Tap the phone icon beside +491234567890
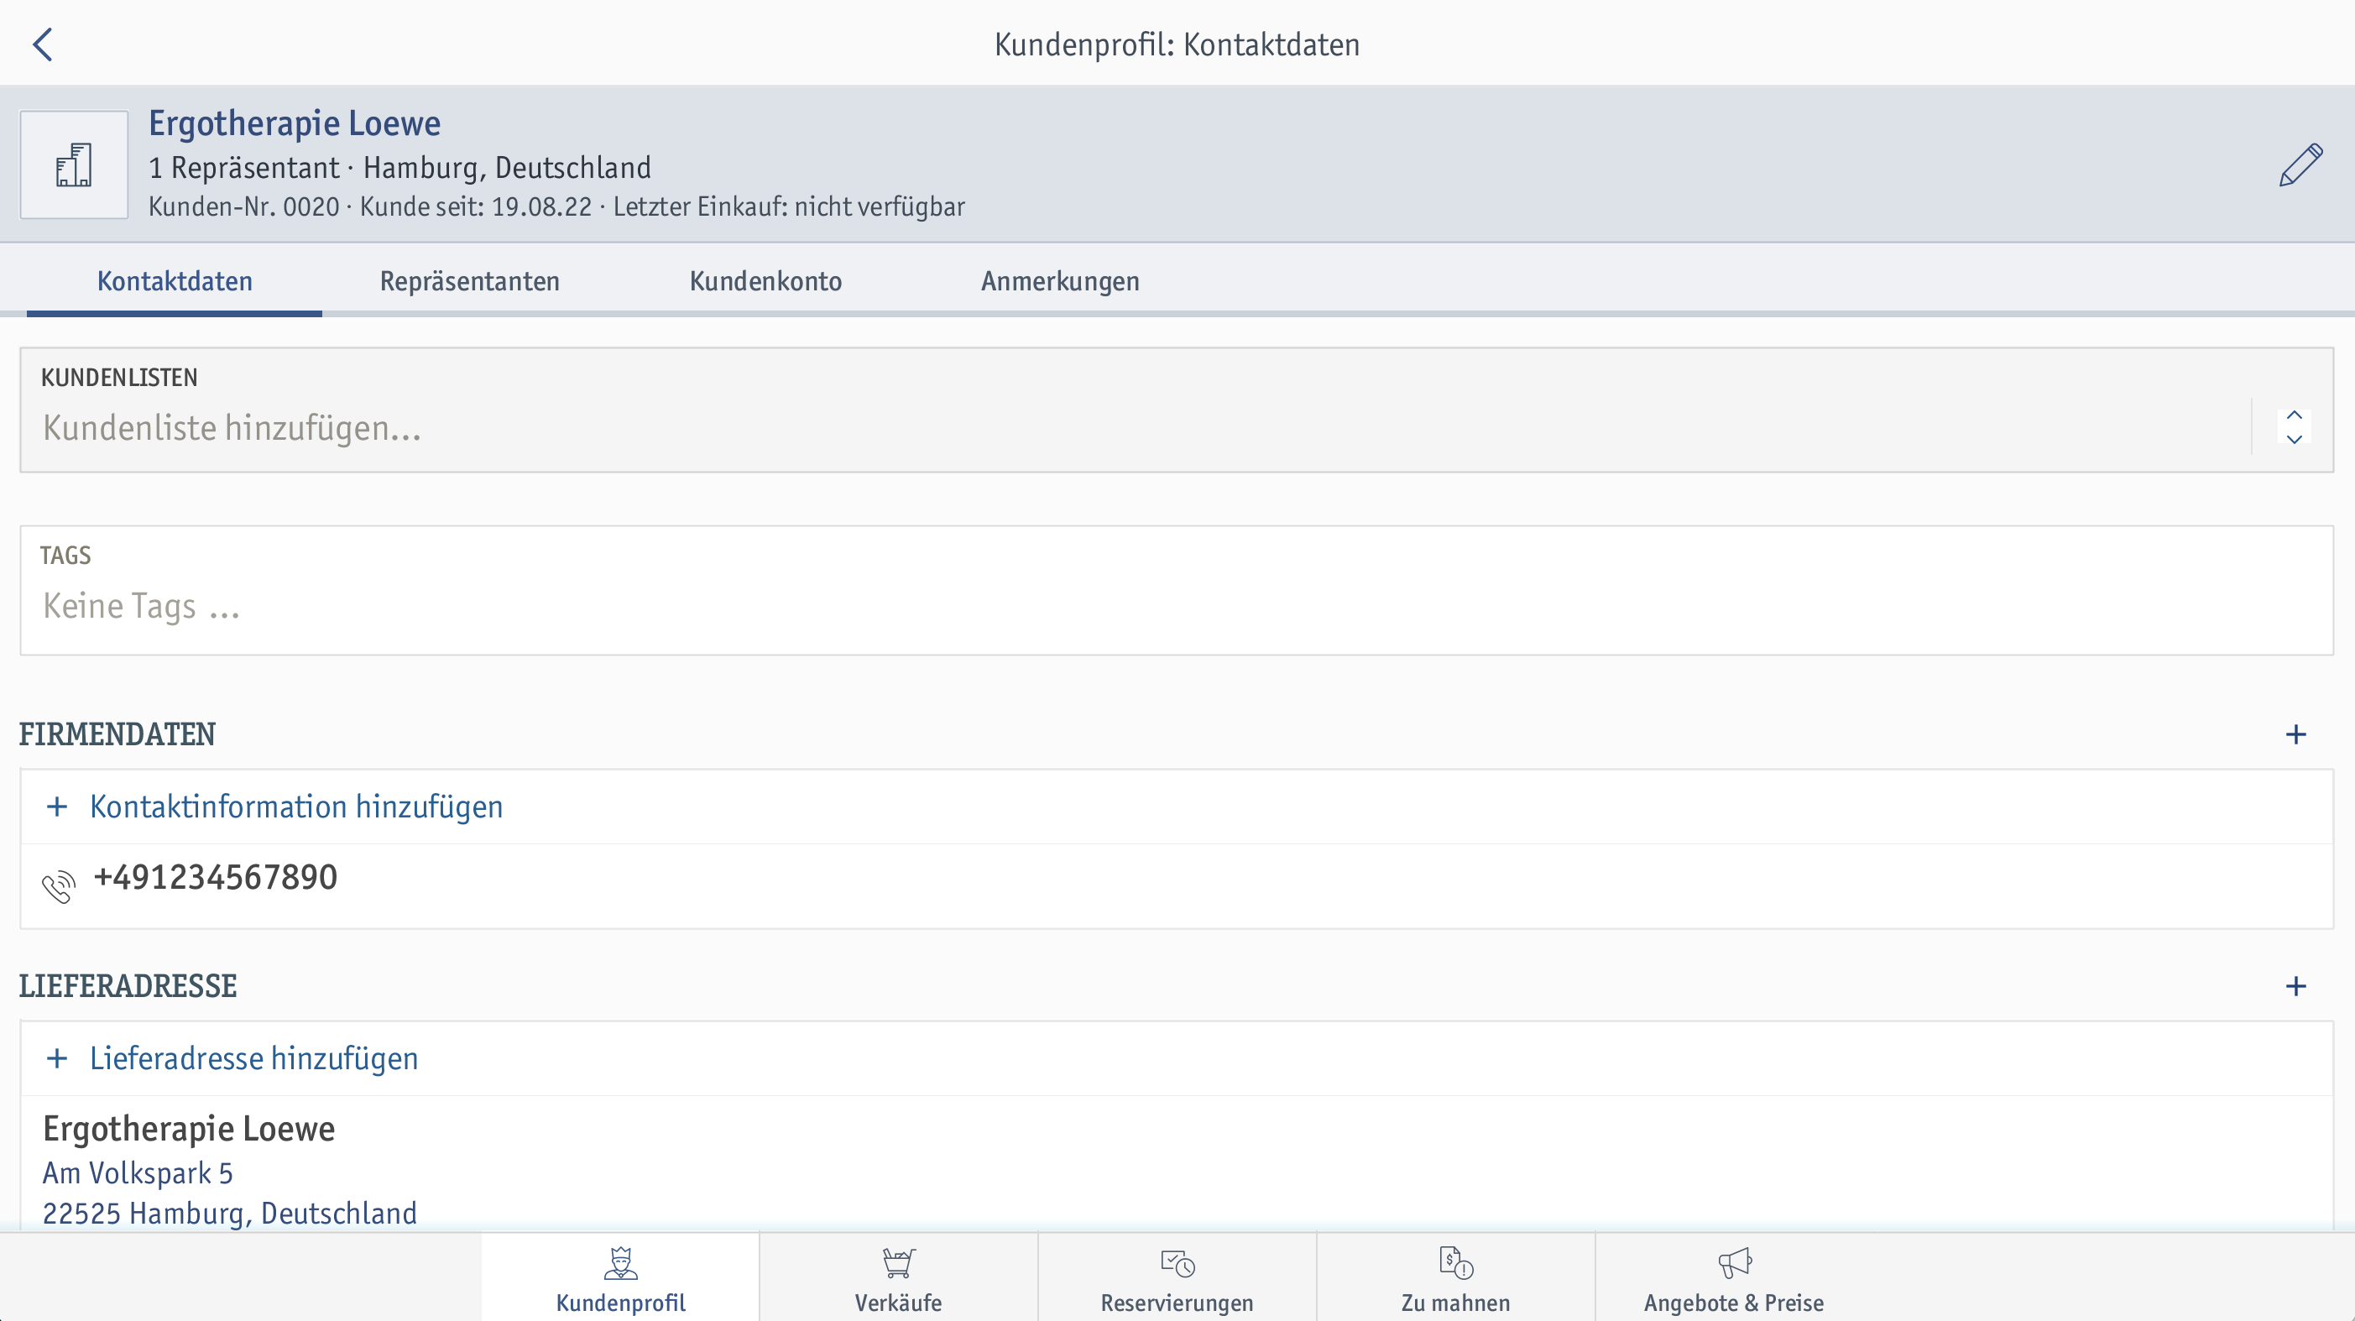This screenshot has height=1321, width=2355. point(59,887)
